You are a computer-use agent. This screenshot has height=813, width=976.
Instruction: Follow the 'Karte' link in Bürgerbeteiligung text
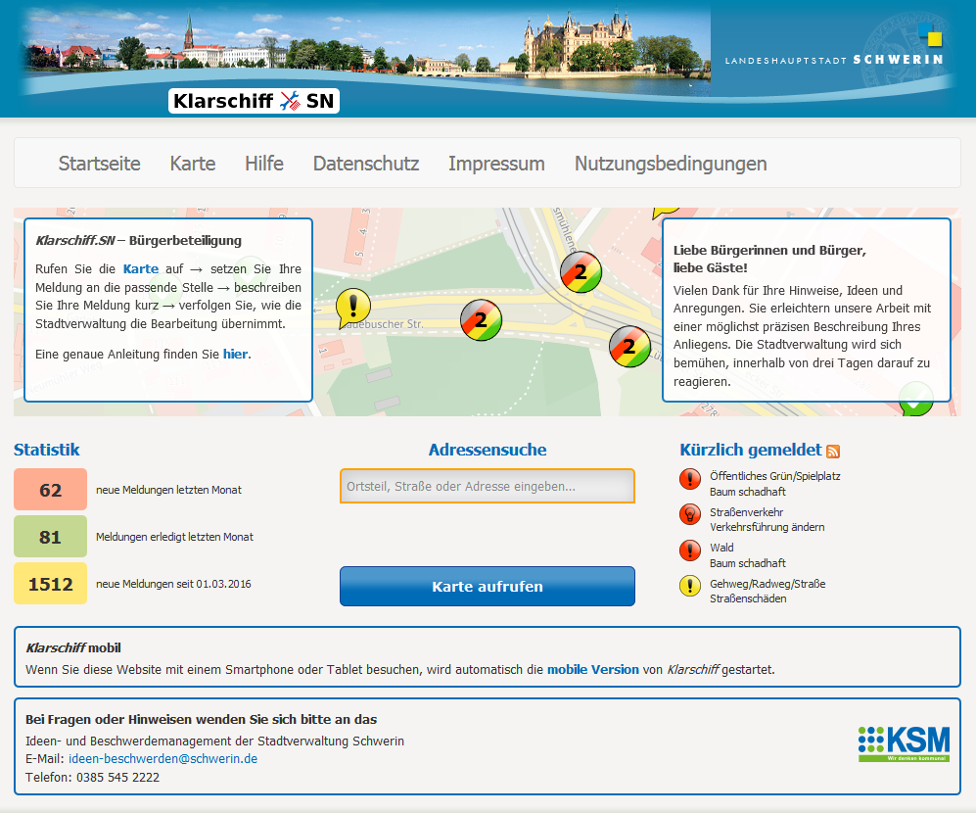141,269
